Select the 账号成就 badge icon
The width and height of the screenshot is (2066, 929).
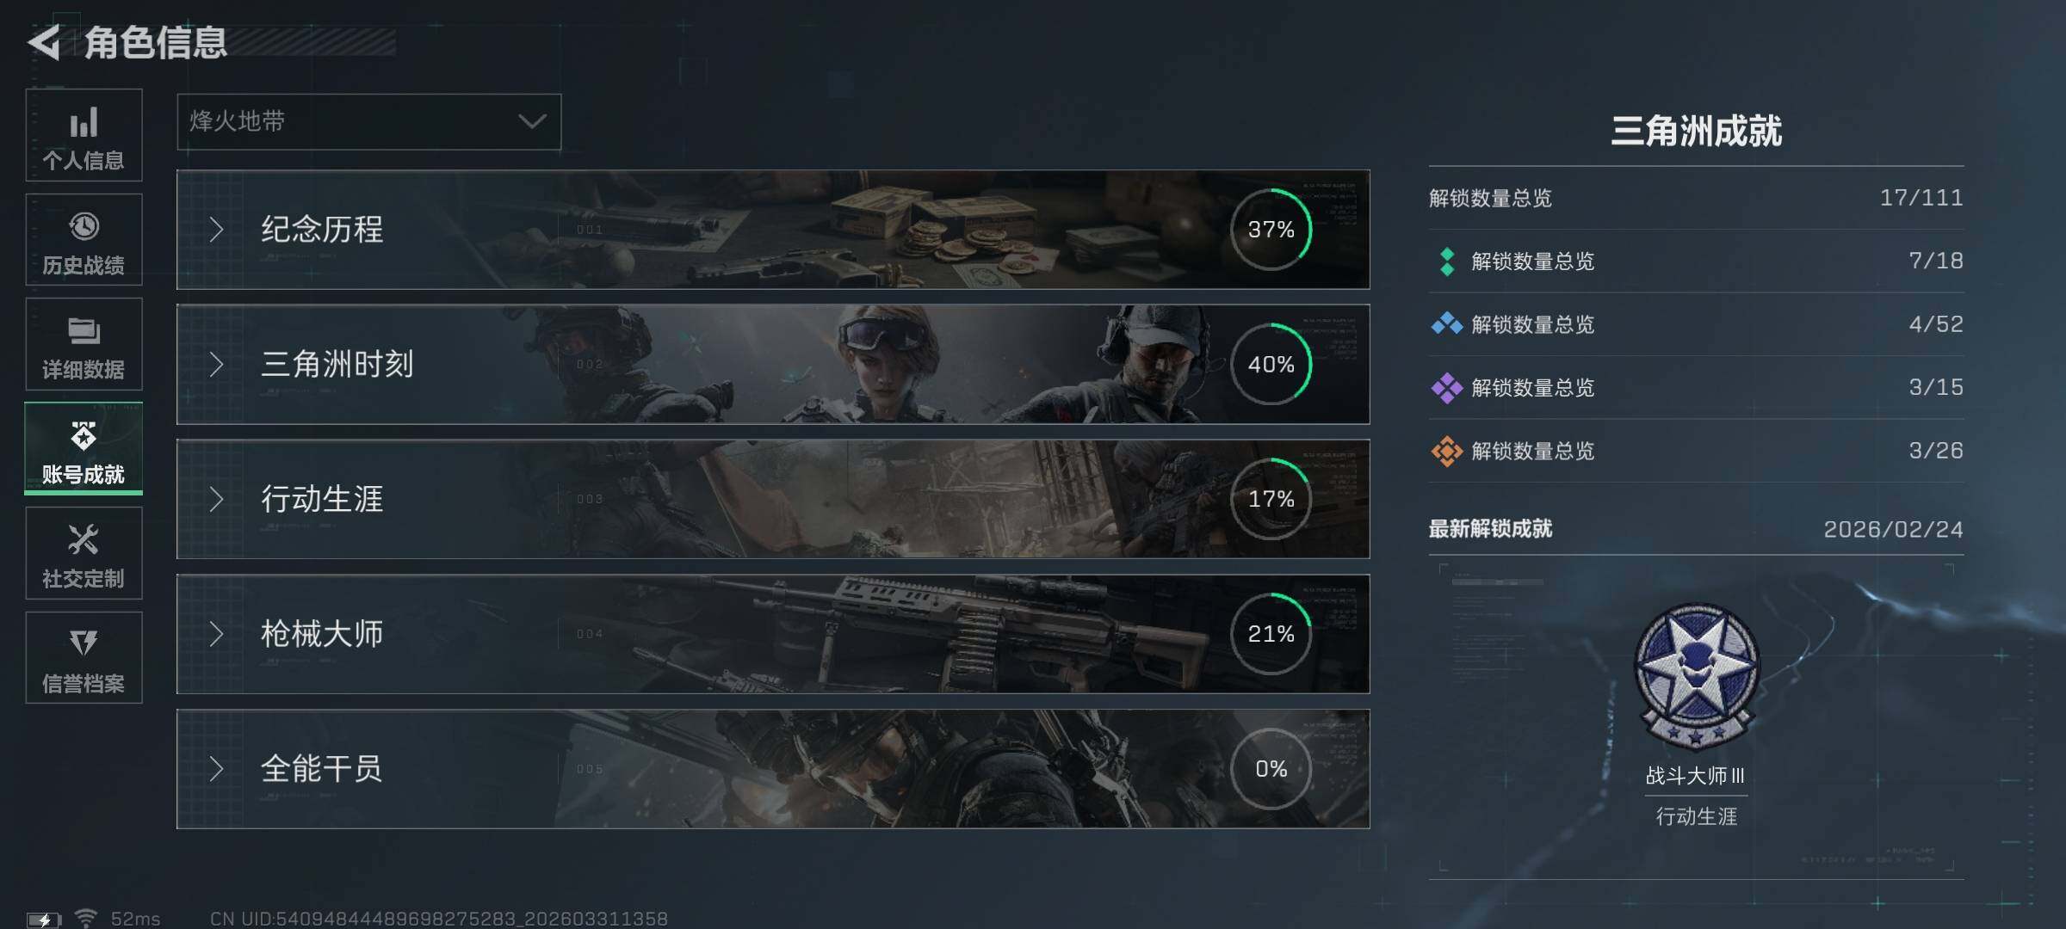pos(84,436)
